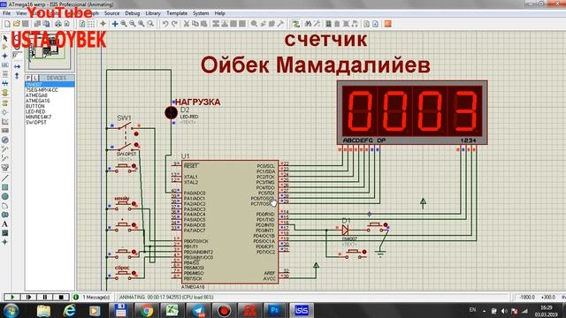Viewport: 566px width, 318px height.
Task: Step the simulation forward
Action: click(28, 297)
